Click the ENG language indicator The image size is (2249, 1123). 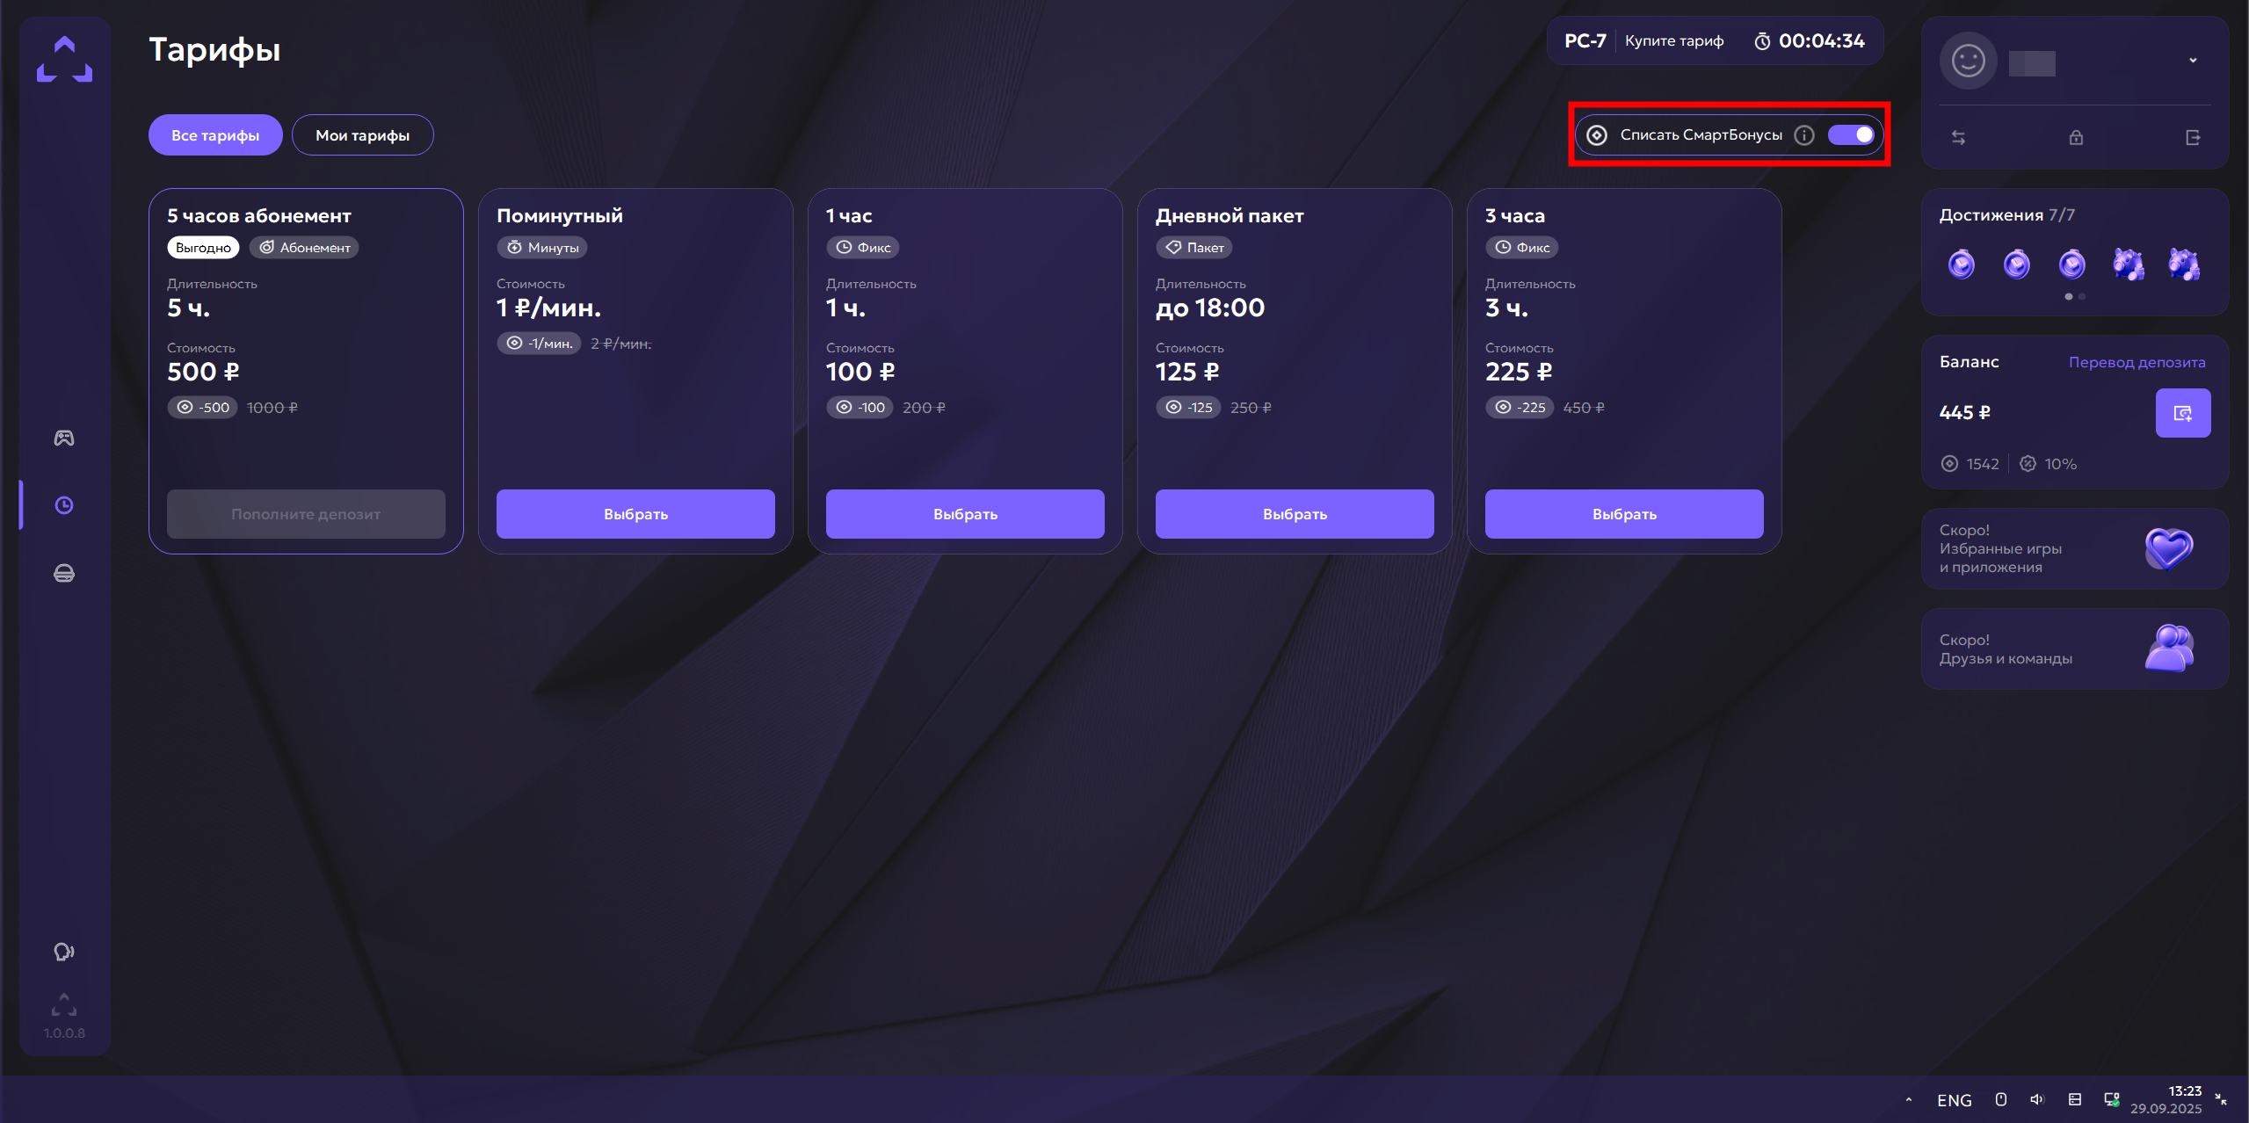[x=1955, y=1100]
